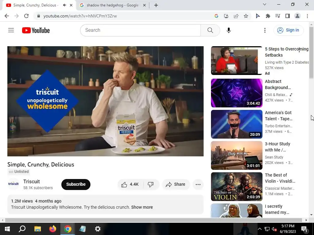Click in the YouTube search field
314x235 pixels.
(x=140, y=30)
